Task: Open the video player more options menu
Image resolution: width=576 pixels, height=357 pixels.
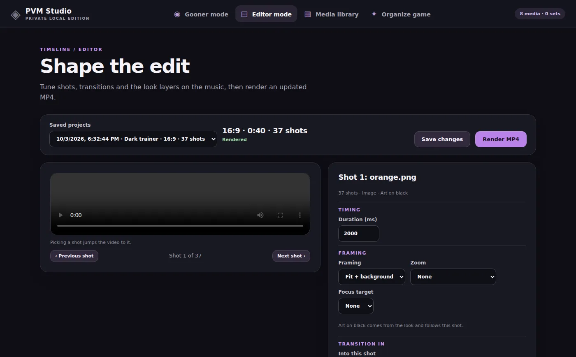Action: pos(300,215)
